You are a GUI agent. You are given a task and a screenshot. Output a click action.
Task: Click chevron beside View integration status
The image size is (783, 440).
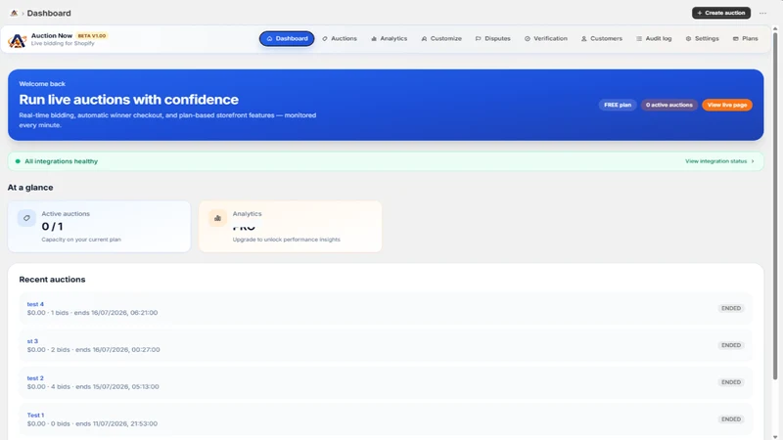click(753, 161)
